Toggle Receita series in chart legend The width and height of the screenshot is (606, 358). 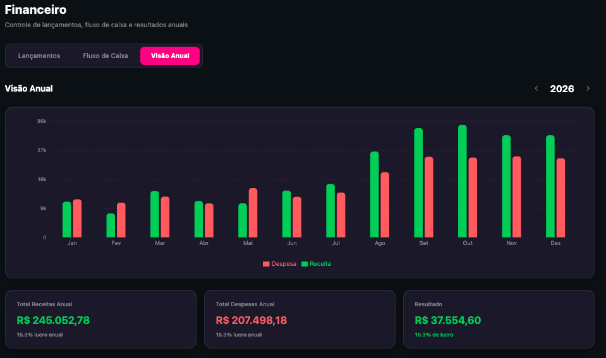pos(316,264)
